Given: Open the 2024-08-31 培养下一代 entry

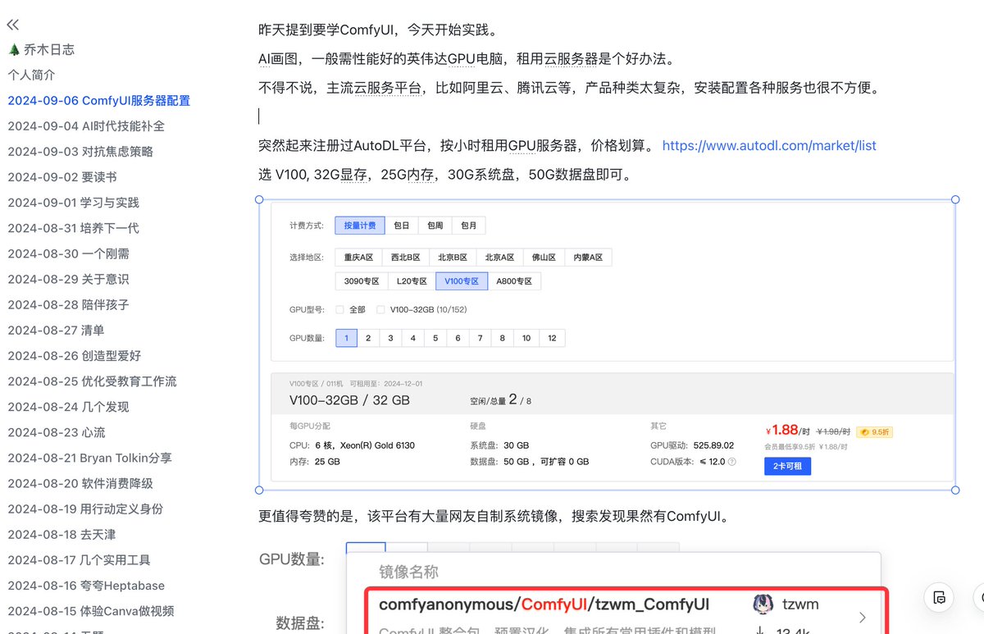Looking at the screenshot, I should (x=74, y=228).
